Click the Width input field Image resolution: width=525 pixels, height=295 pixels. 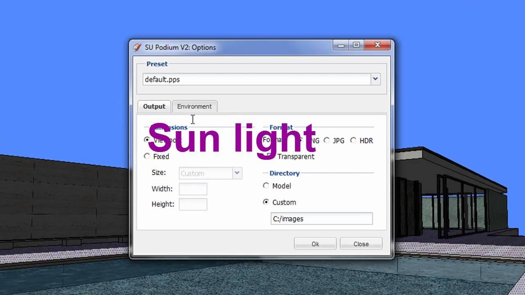coord(193,189)
